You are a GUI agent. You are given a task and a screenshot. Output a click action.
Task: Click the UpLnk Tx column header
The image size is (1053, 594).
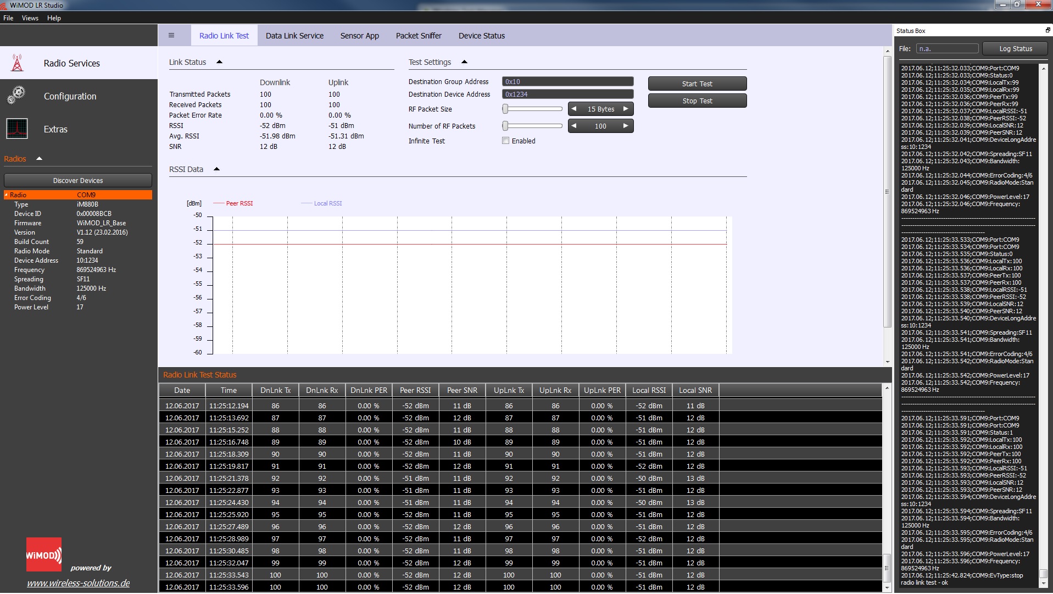(509, 390)
